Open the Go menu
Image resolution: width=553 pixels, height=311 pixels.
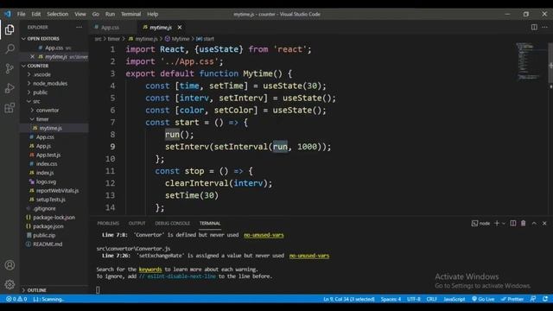tap(96, 14)
